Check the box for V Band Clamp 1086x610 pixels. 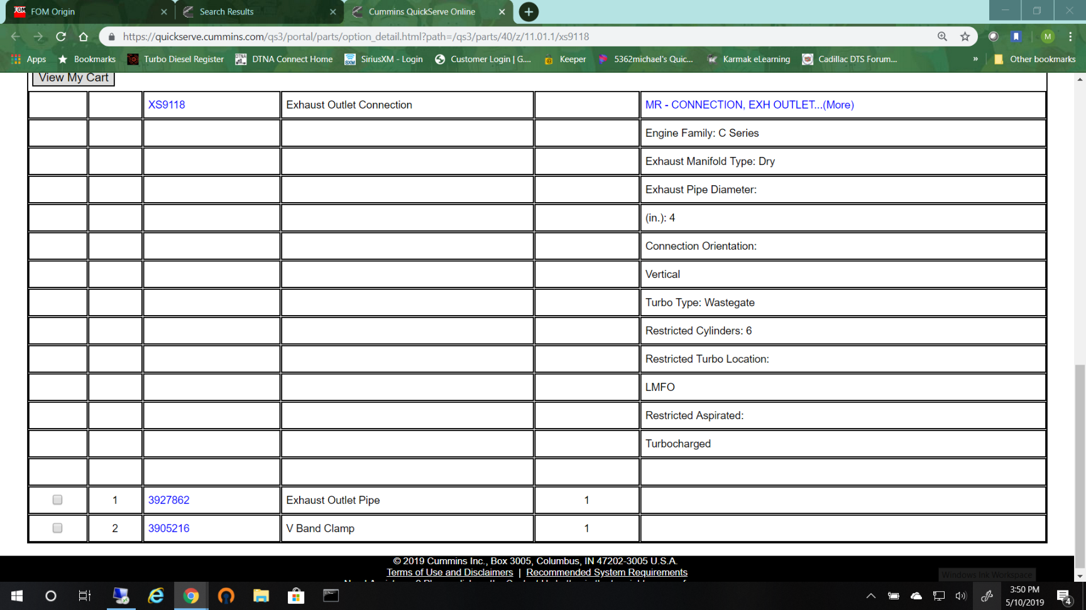pos(57,528)
